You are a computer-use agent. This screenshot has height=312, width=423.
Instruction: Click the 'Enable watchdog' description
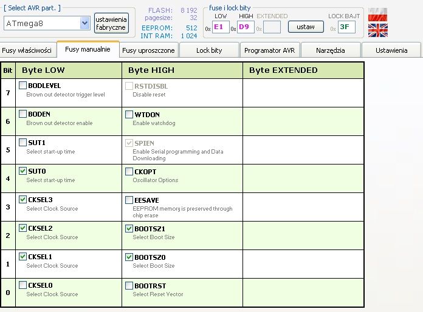coord(154,123)
